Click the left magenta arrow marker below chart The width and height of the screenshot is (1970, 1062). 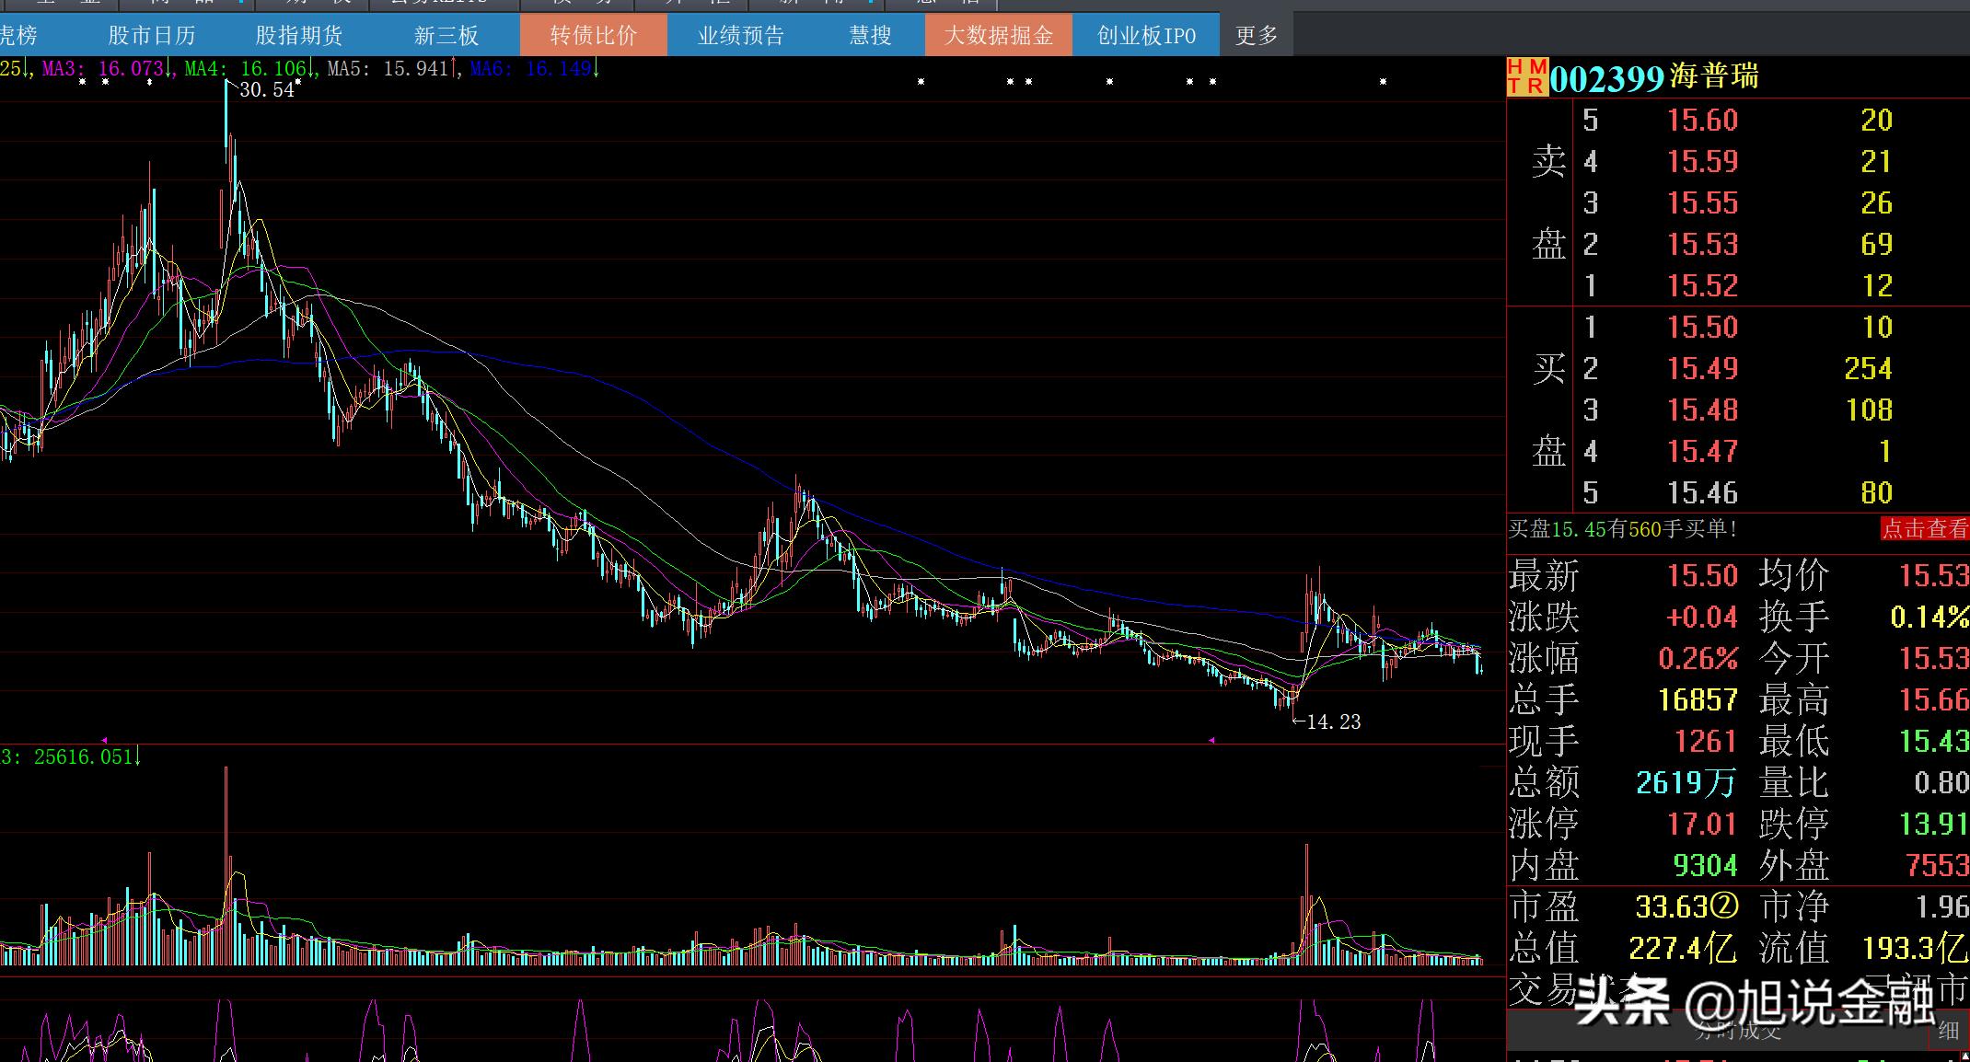[104, 740]
